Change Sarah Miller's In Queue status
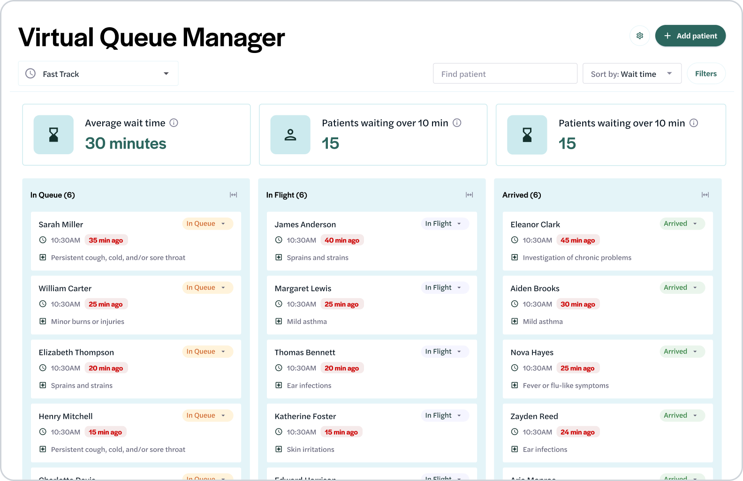Screen dimensions: 743x481 tap(207, 224)
